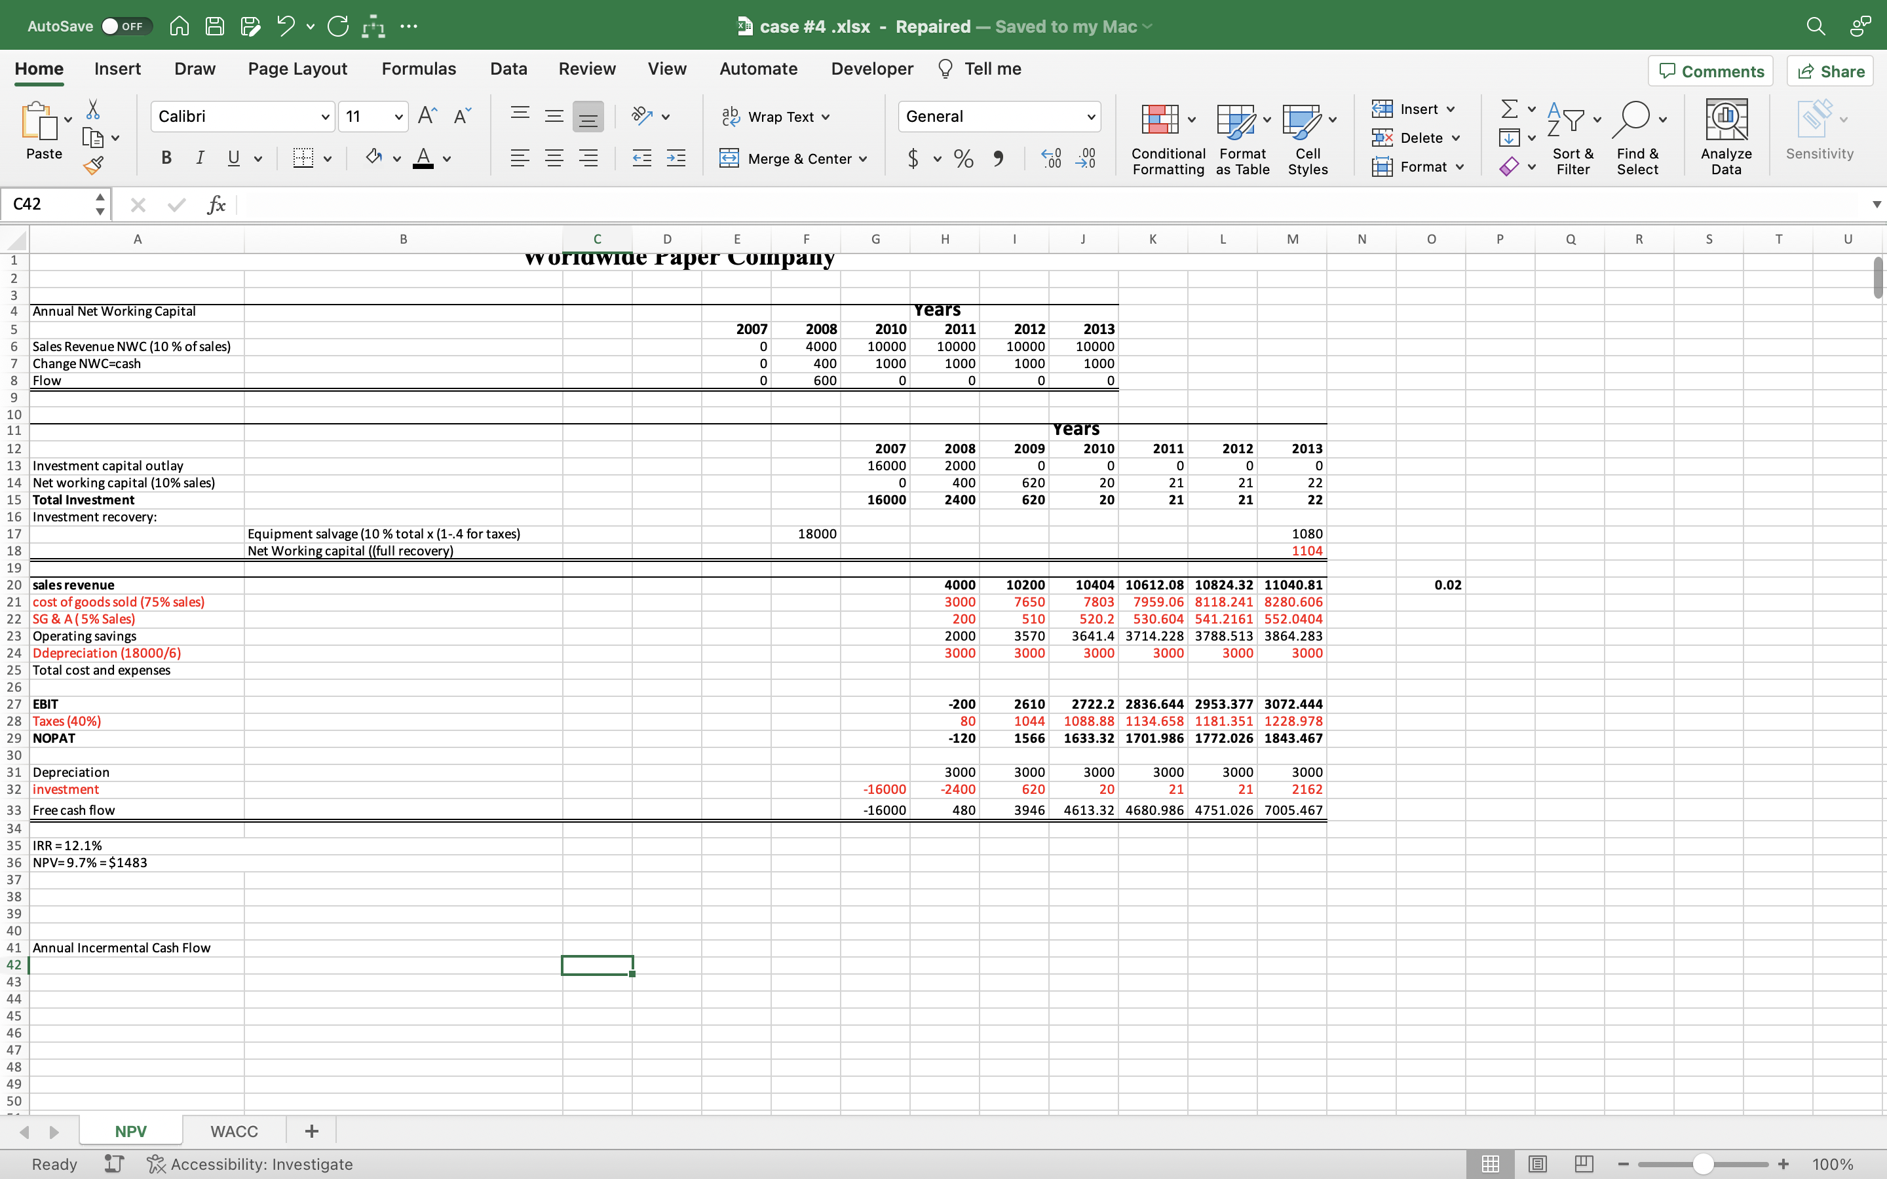Toggle Italic formatting
Viewport: 1887px width, 1179px height.
click(x=200, y=159)
